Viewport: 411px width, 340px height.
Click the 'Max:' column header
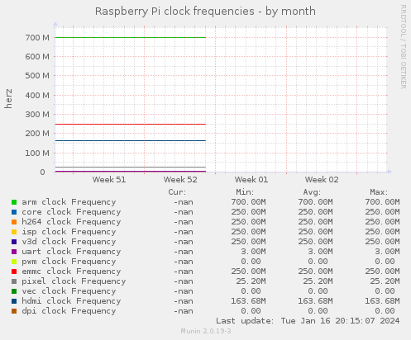pos(379,192)
